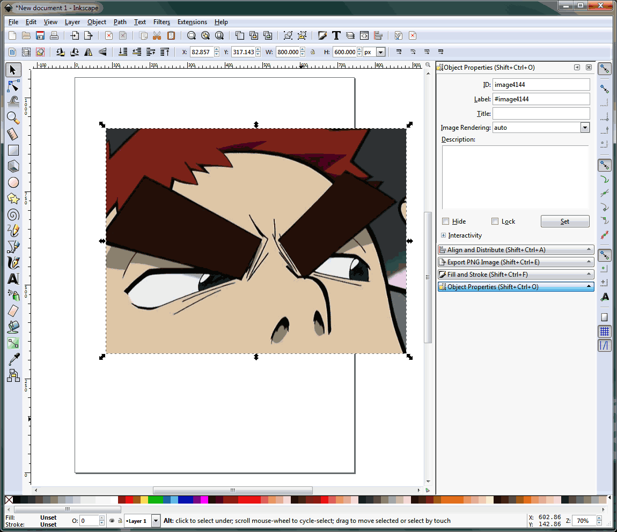Image resolution: width=617 pixels, height=532 pixels.
Task: Open the XML Editor icon
Action: (364, 36)
